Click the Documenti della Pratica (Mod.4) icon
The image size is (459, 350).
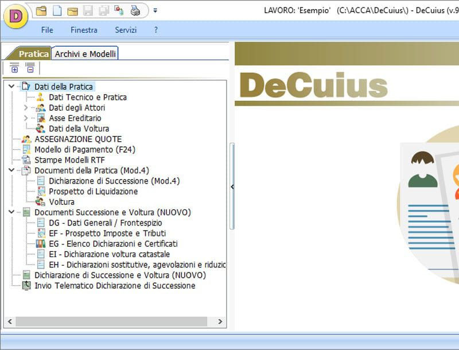(26, 170)
